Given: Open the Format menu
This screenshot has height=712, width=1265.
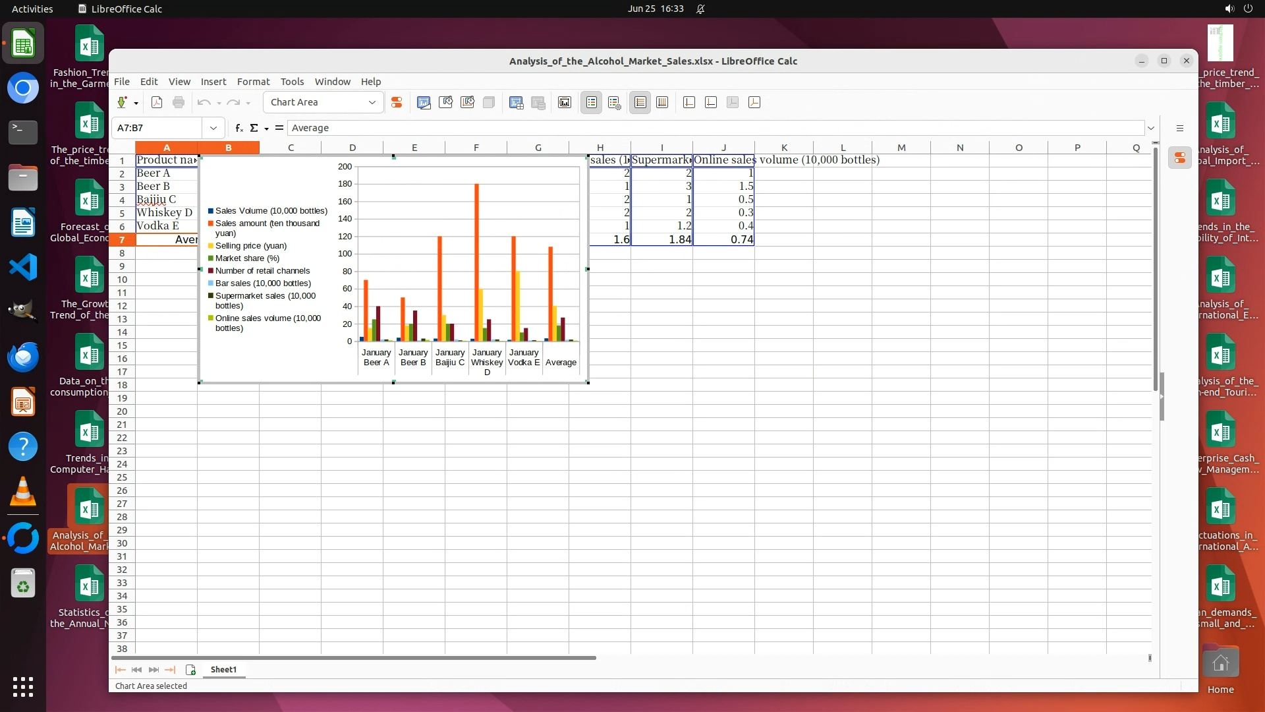Looking at the screenshot, I should point(253,82).
